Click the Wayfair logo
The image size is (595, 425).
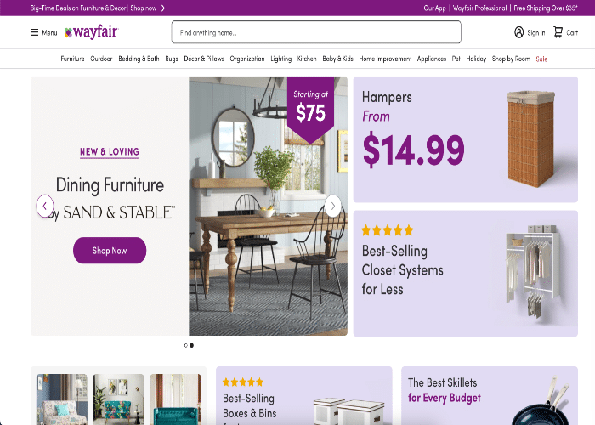(x=91, y=32)
